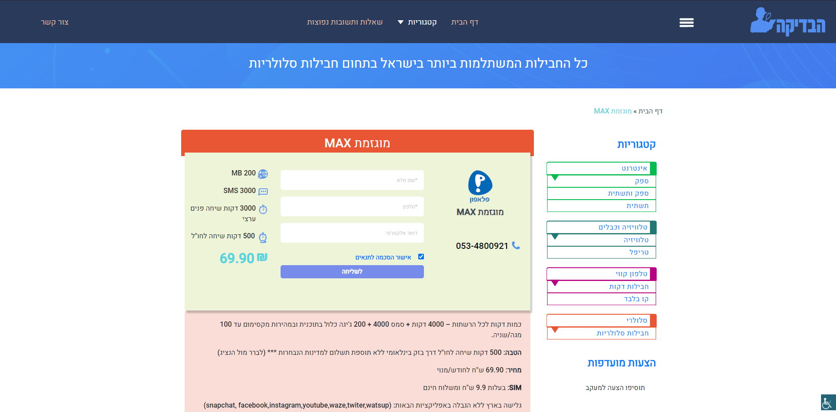
Task: Open the טלוויזיה subcategory
Action: point(601,240)
